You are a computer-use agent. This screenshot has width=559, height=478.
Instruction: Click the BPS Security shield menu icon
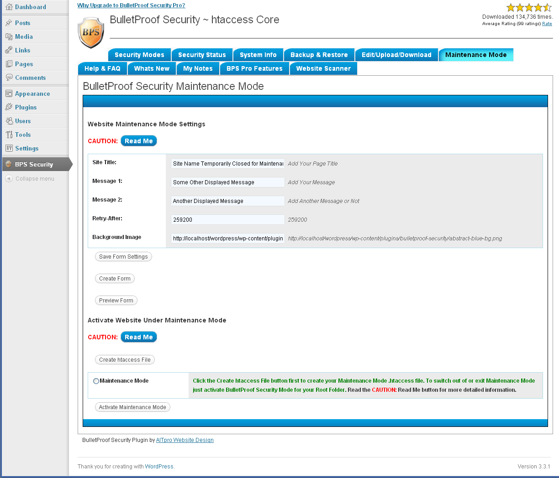pos(9,164)
